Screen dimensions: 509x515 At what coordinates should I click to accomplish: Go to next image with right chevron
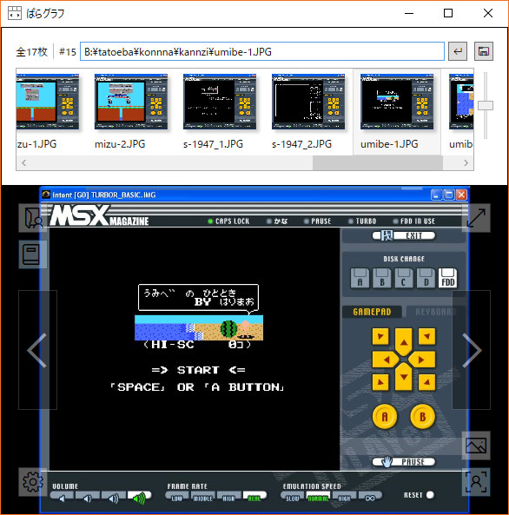(x=472, y=350)
